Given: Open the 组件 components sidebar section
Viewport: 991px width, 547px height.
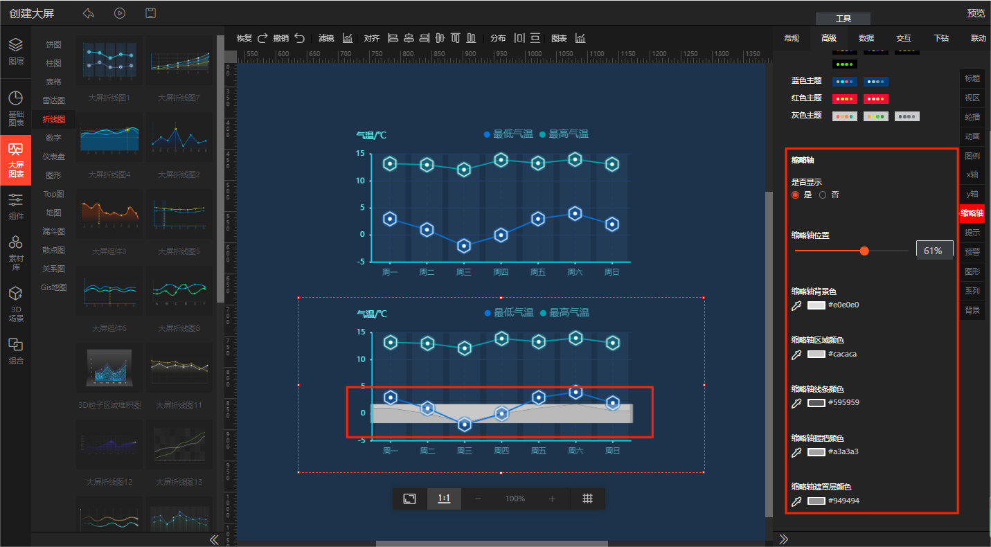Looking at the screenshot, I should 15,206.
